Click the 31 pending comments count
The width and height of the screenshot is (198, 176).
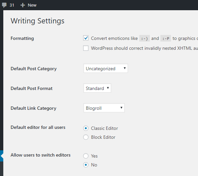[12, 5]
